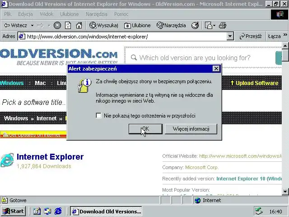Expand the address bar dropdown arrow
The image size is (289, 217).
pos(230,36)
